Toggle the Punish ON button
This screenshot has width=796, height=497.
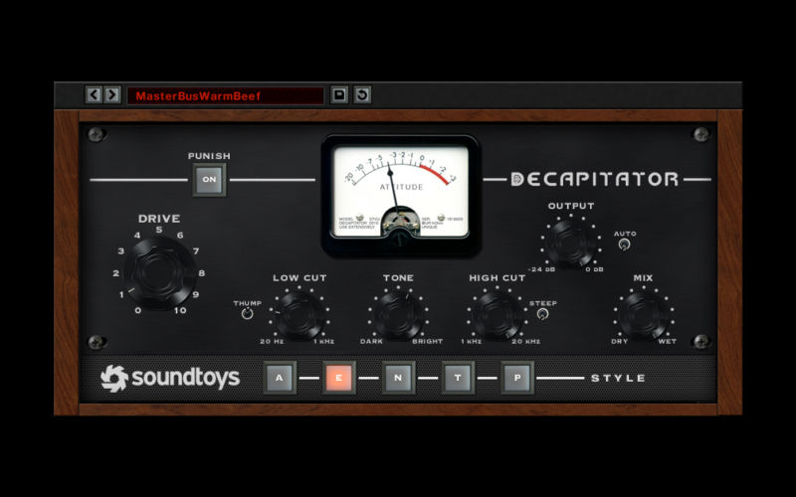pos(209,180)
